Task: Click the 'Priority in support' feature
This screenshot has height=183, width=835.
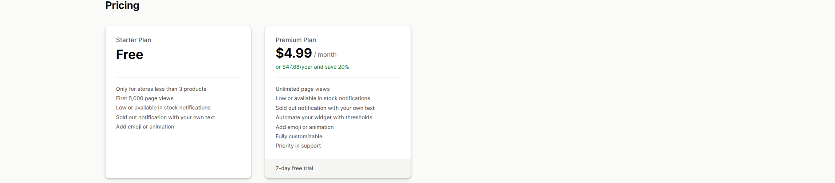Action: pyautogui.click(x=298, y=146)
